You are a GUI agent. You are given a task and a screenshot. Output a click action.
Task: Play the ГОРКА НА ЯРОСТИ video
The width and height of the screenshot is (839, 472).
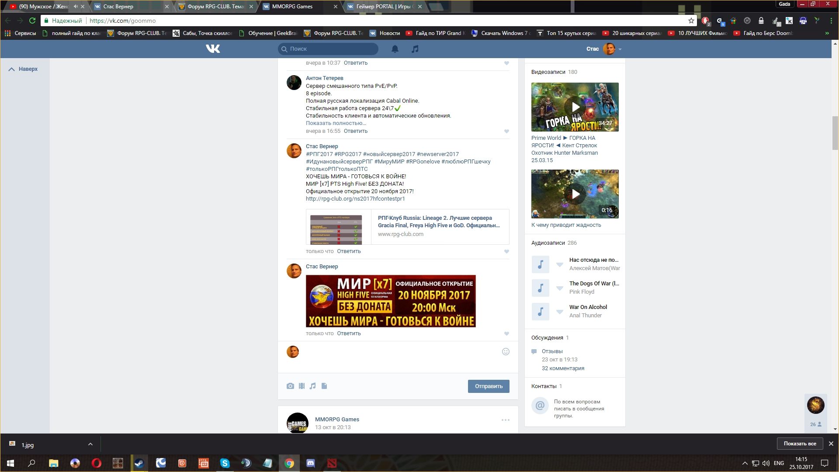(575, 107)
